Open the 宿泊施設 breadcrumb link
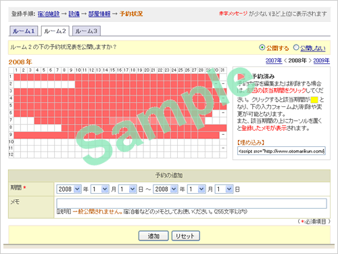This screenshot has height=254, width=338. click(49, 14)
